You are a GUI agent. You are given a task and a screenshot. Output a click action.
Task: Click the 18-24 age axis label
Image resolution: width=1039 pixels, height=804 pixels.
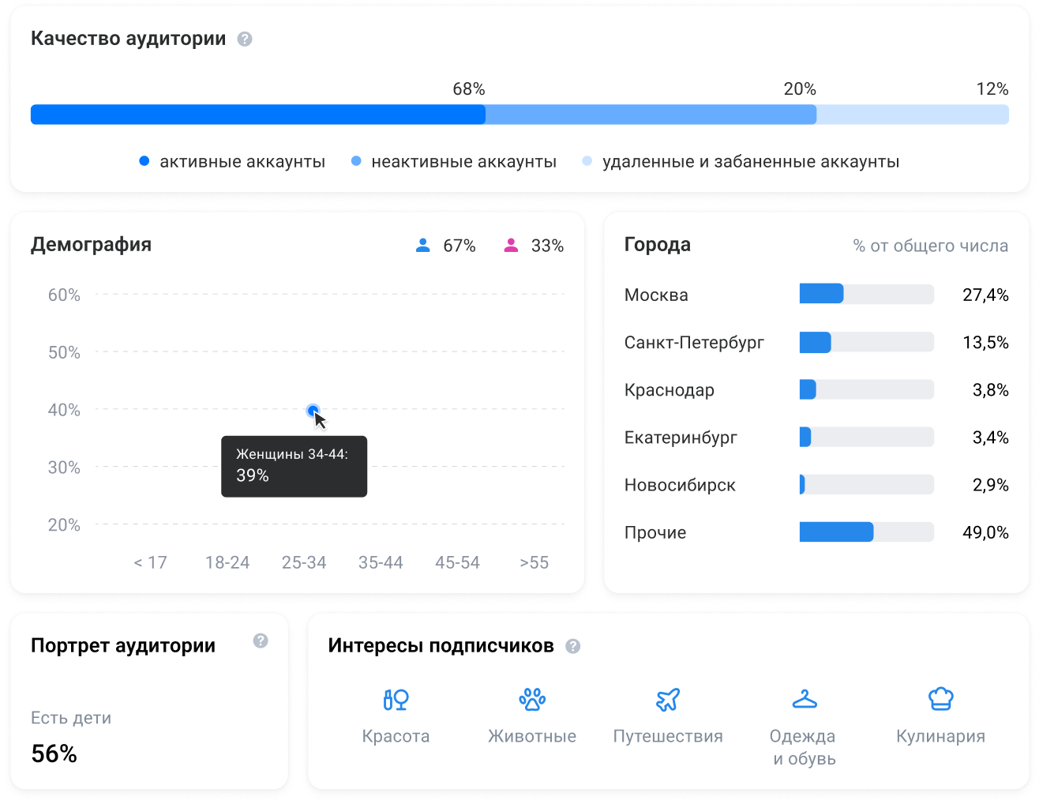point(227,562)
